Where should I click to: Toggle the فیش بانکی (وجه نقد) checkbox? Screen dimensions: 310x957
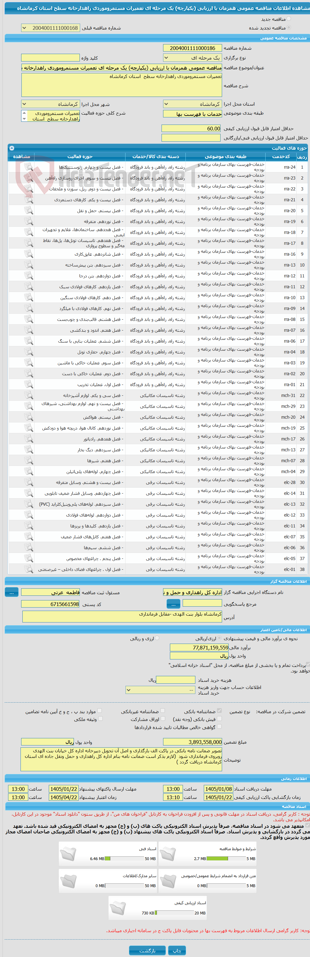click(219, 718)
